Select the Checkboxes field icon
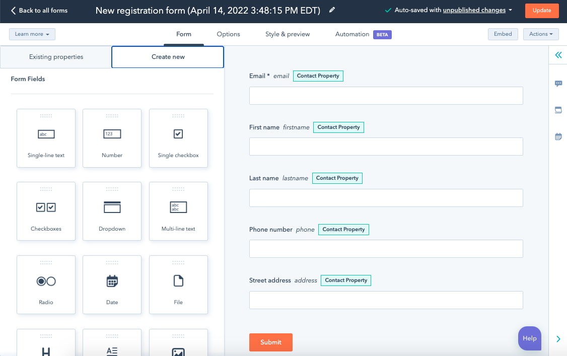567x356 pixels. pyautogui.click(x=46, y=207)
